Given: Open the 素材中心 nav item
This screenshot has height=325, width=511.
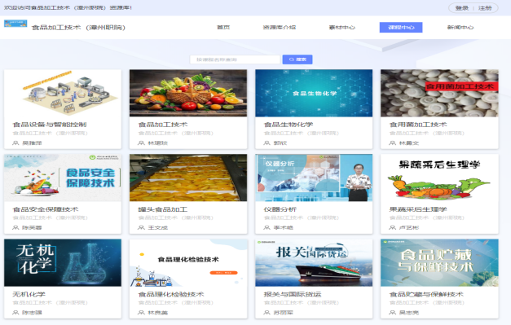Looking at the screenshot, I should (x=341, y=28).
